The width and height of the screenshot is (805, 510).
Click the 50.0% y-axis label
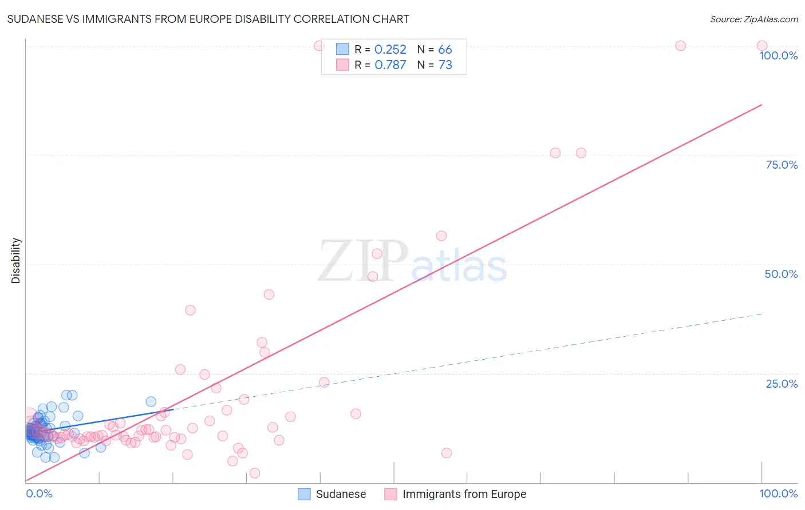[781, 274]
